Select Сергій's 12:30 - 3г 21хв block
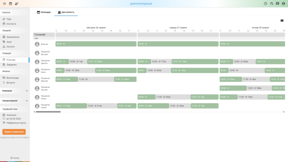 (102, 106)
